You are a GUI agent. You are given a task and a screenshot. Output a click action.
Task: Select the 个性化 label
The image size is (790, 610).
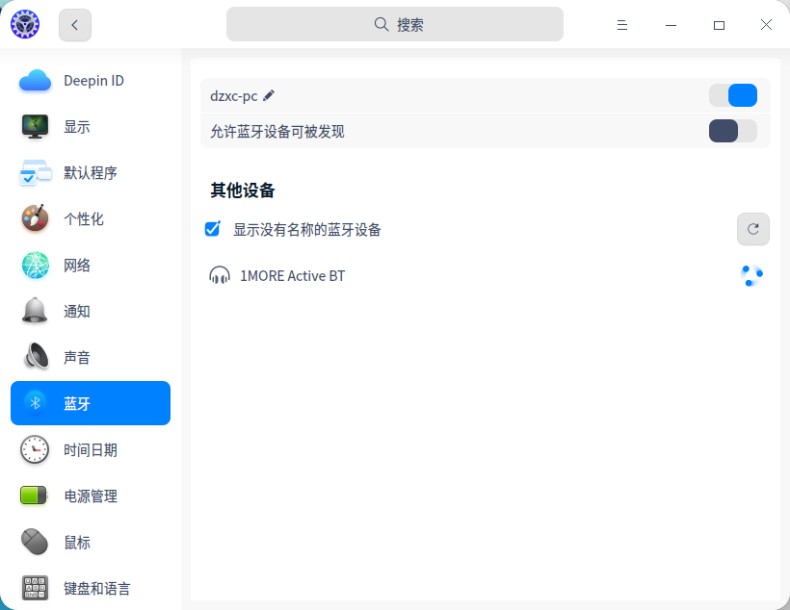(84, 219)
